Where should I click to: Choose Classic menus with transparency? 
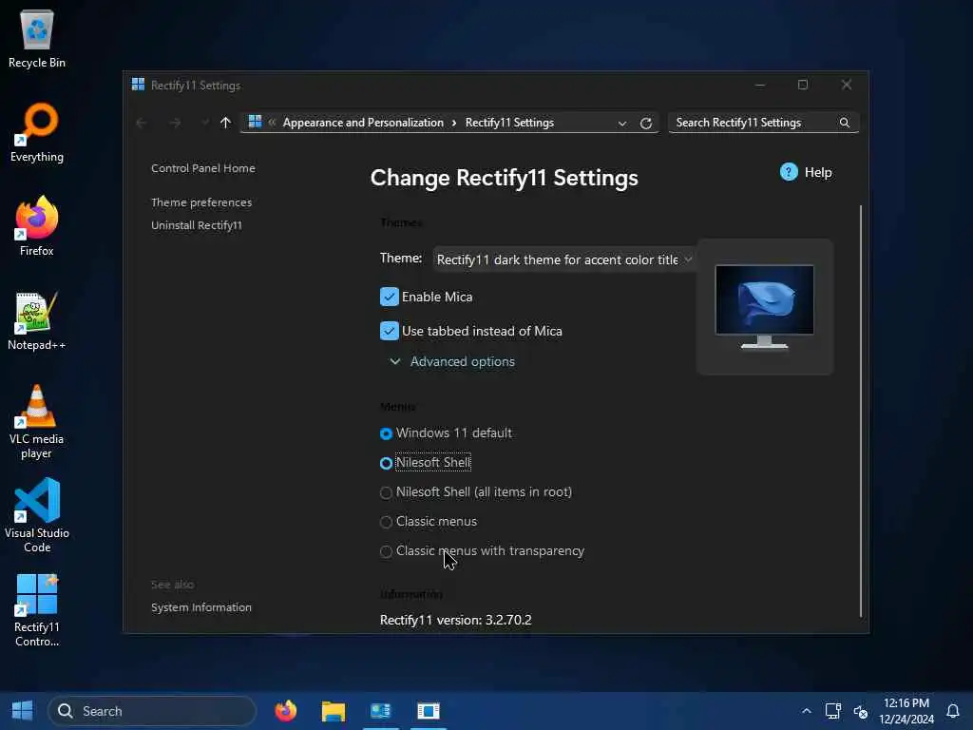(386, 551)
